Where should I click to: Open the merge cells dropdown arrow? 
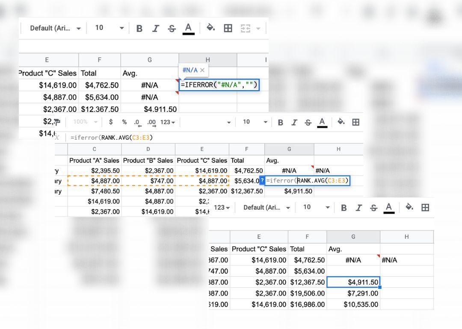pyautogui.click(x=258, y=29)
